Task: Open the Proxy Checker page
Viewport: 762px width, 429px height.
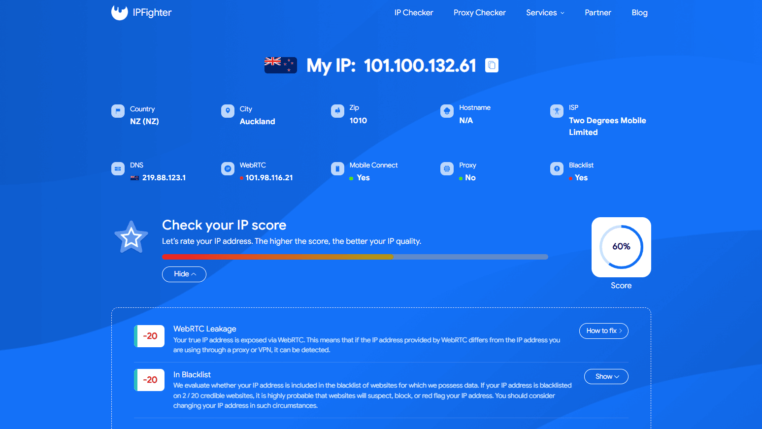Action: tap(480, 13)
